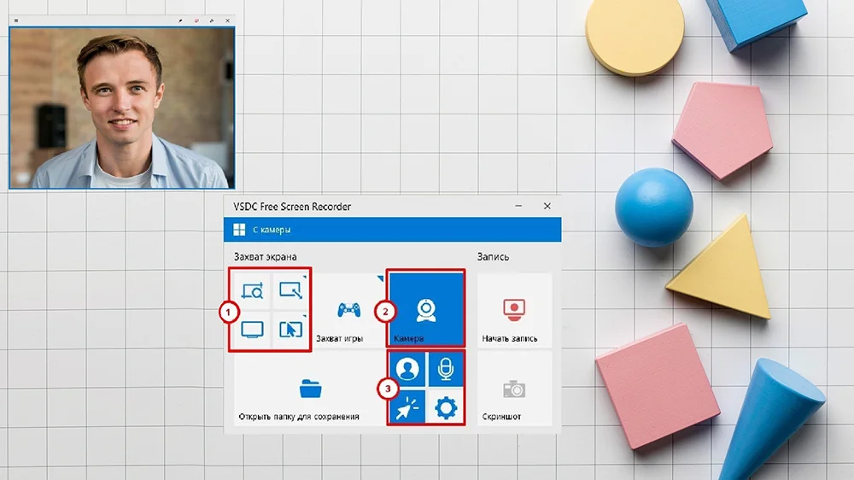Minimize the VSDC Free Screen Recorder window
854x480 pixels.
coord(518,206)
